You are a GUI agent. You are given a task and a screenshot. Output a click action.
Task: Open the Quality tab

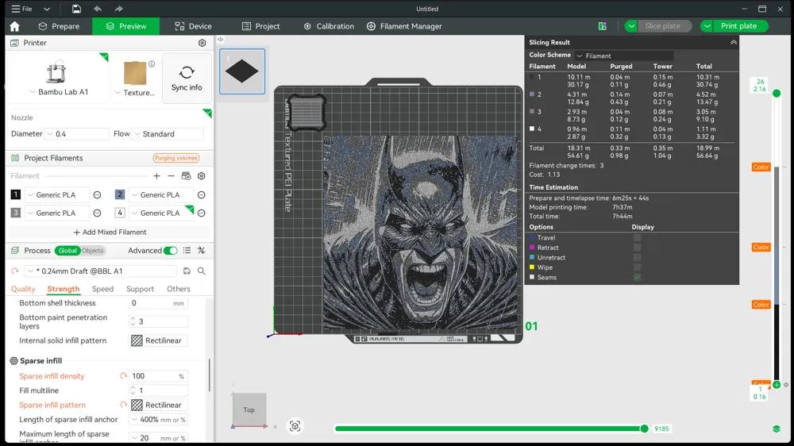(x=23, y=289)
